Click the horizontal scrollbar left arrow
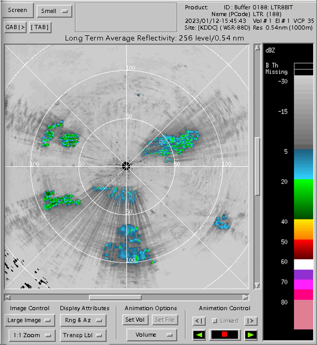Image resolution: width=317 pixels, height=345 pixels. pos(7,298)
